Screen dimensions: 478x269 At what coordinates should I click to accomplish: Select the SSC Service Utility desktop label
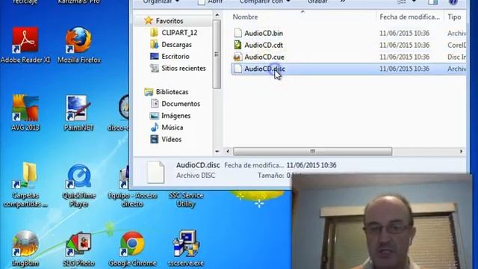186,200
